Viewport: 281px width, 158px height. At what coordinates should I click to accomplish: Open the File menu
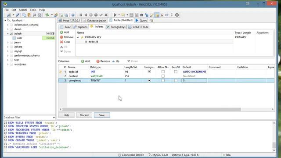(x=7, y=10)
